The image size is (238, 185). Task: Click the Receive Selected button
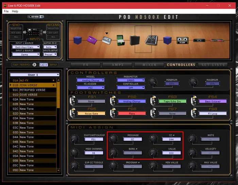point(53,28)
